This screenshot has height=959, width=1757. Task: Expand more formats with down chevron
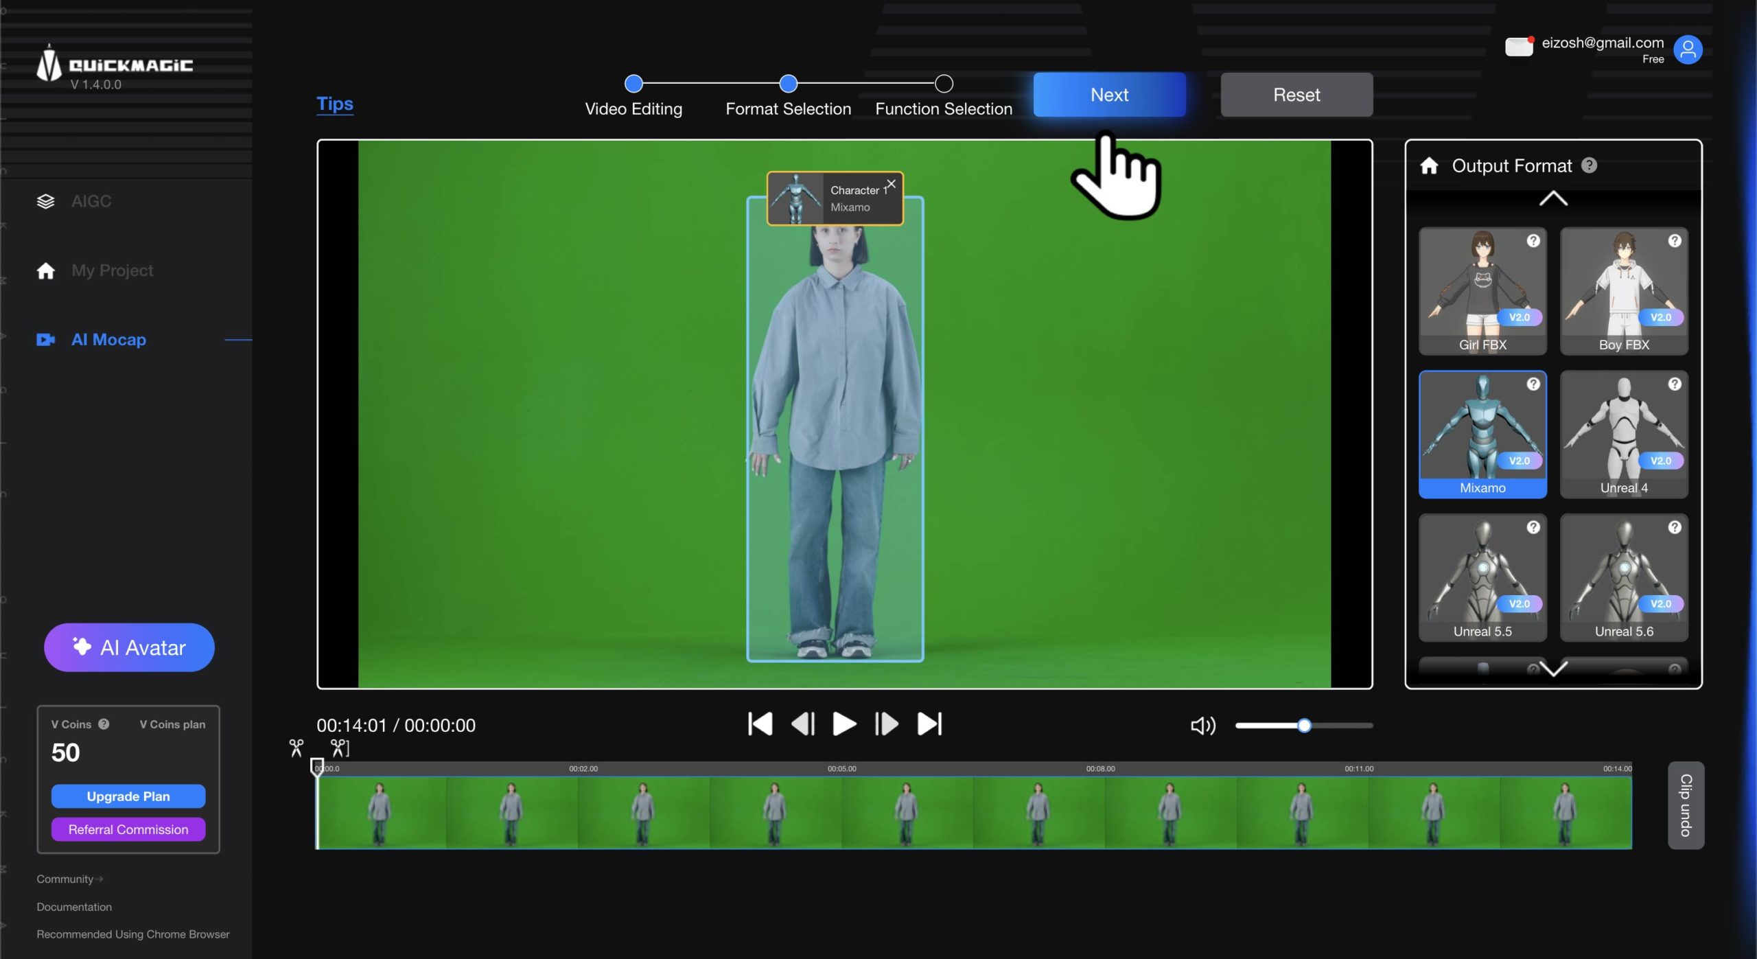[x=1553, y=668]
